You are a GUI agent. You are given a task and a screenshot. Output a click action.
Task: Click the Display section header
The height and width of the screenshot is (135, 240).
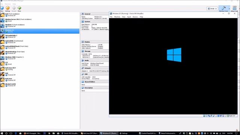coord(95,42)
